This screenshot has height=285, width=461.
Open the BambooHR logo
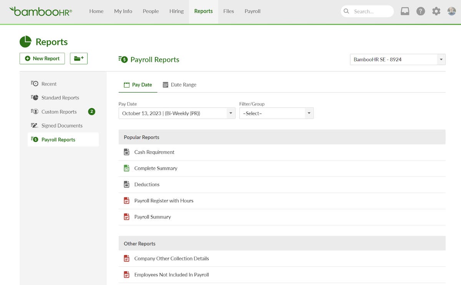pos(40,11)
